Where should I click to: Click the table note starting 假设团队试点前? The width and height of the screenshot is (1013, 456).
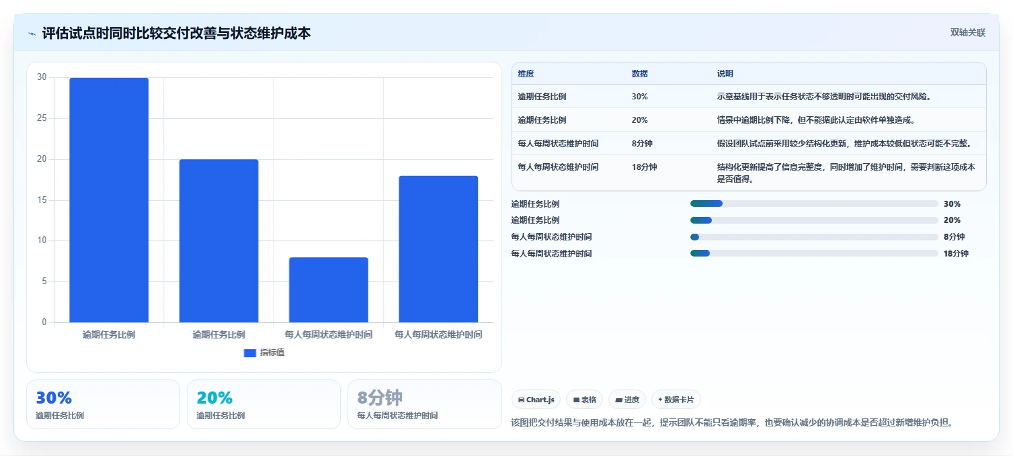pyautogui.click(x=844, y=144)
